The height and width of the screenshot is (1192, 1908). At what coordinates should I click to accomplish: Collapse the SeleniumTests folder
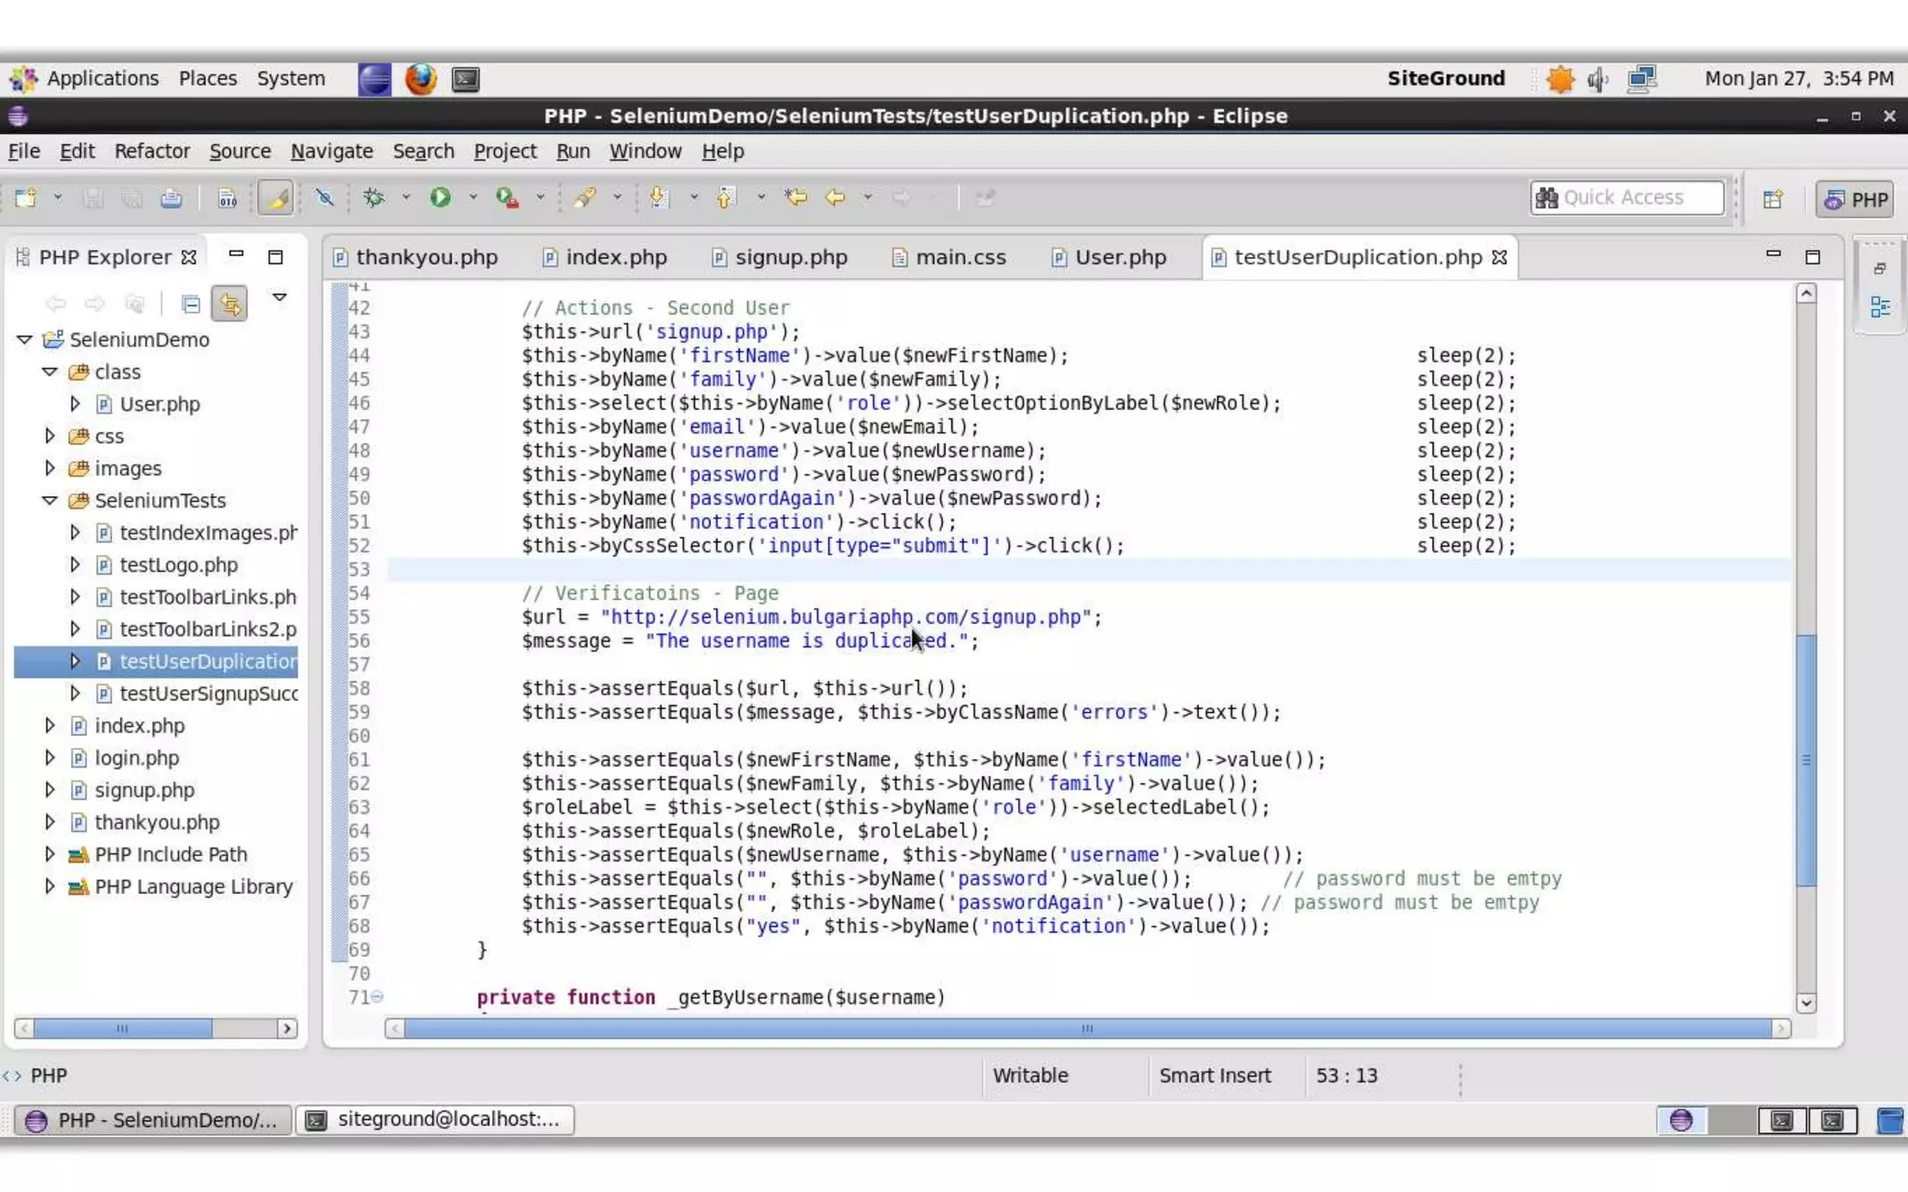click(x=49, y=500)
